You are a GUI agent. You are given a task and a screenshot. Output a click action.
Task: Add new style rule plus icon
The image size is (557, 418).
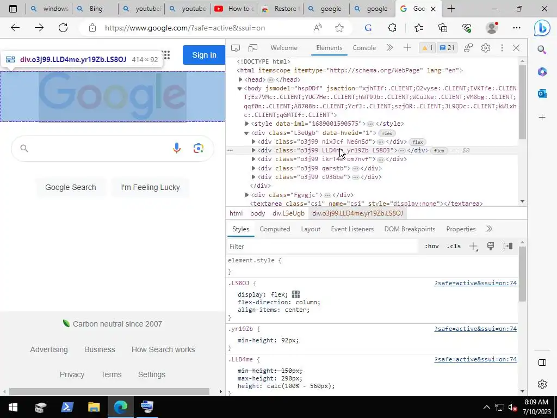pos(474,247)
